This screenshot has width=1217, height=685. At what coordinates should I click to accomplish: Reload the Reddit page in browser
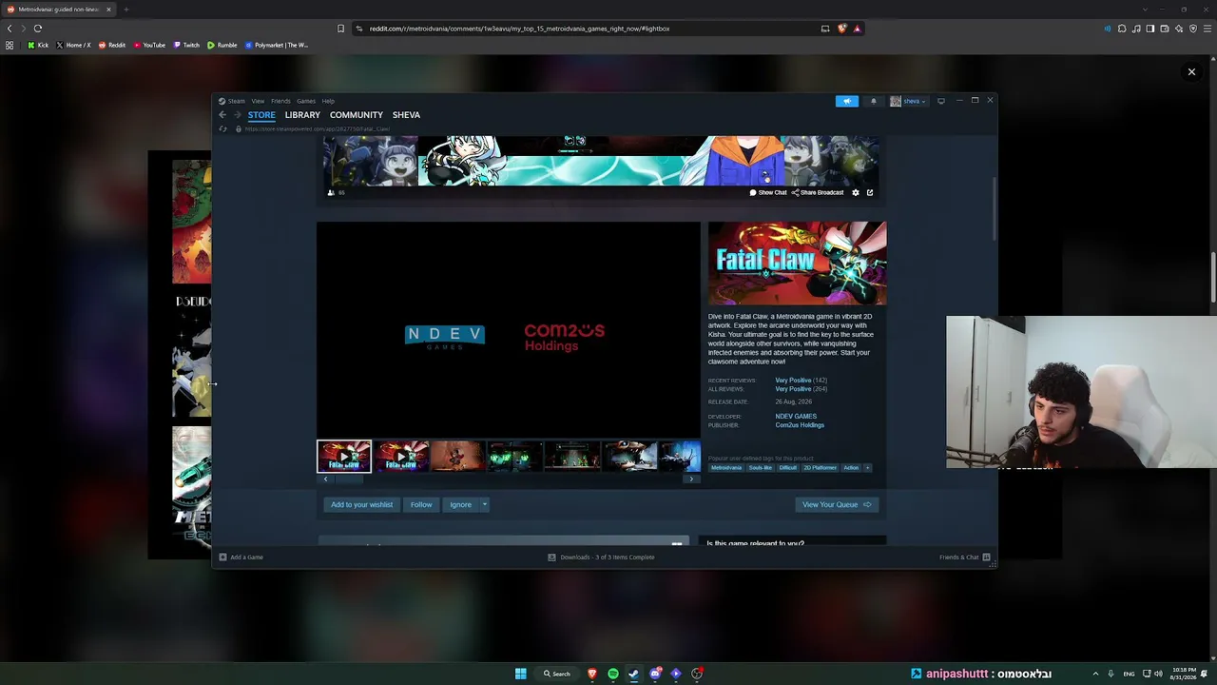[38, 29]
